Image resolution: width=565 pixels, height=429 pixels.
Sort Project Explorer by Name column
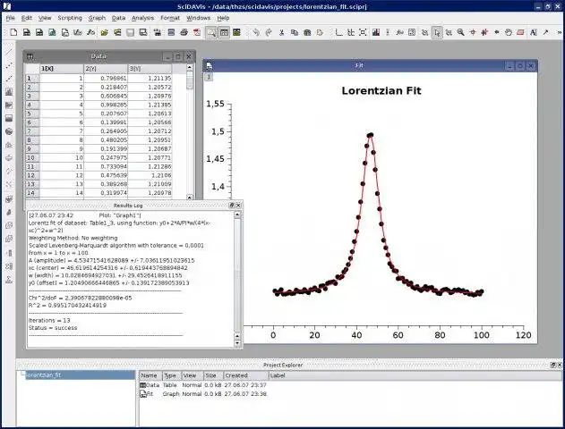150,375
